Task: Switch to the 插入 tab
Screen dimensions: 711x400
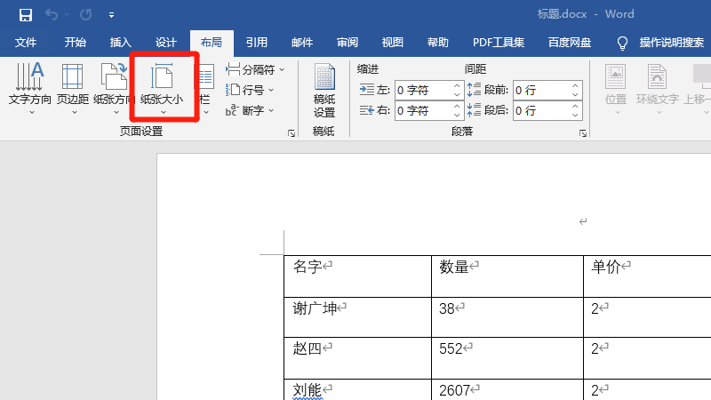Action: click(120, 43)
